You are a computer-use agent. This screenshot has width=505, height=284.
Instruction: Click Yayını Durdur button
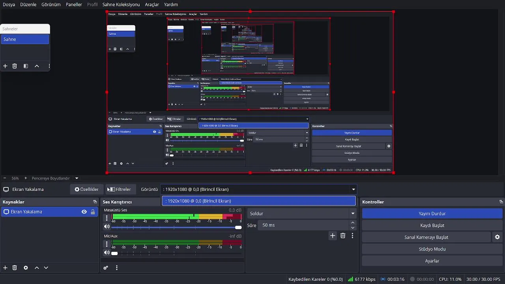coord(432,213)
